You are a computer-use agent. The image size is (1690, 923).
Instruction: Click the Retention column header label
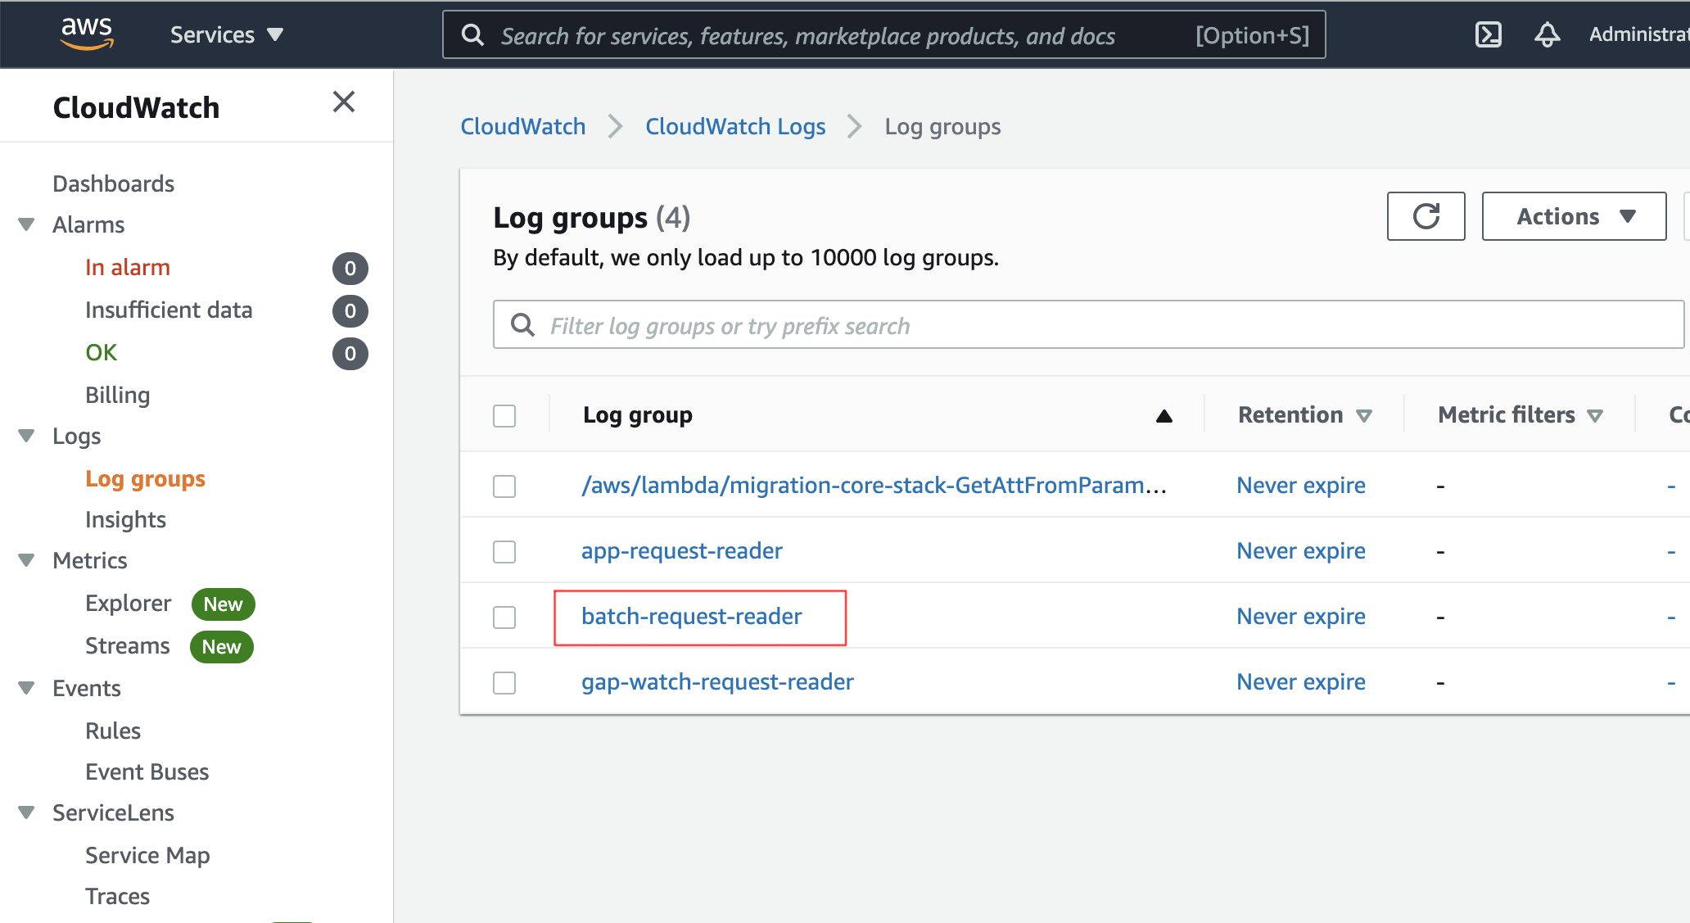coord(1290,415)
